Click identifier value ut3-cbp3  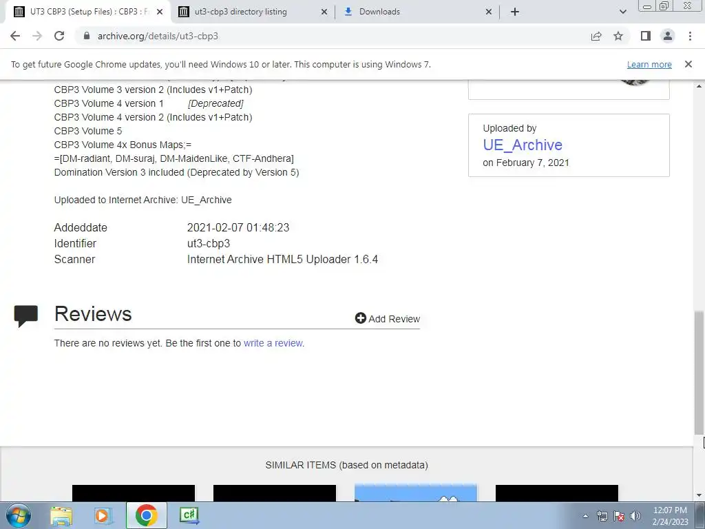click(x=209, y=243)
